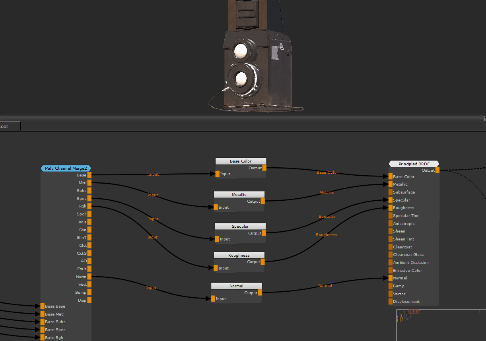Viewport: 486px width, 341px height.
Task: Select the Roughness node title bar
Action: click(239, 255)
